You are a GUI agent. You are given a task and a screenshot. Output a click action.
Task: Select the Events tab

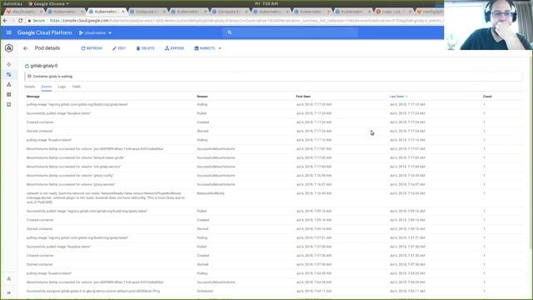(x=47, y=87)
